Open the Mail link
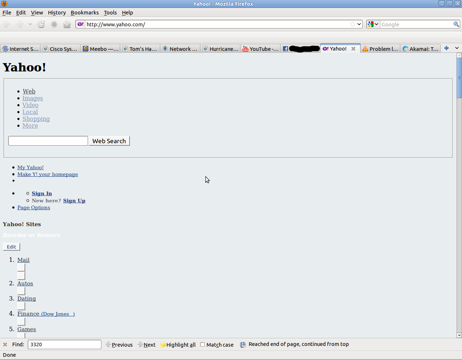The width and height of the screenshot is (462, 360). 23,260
